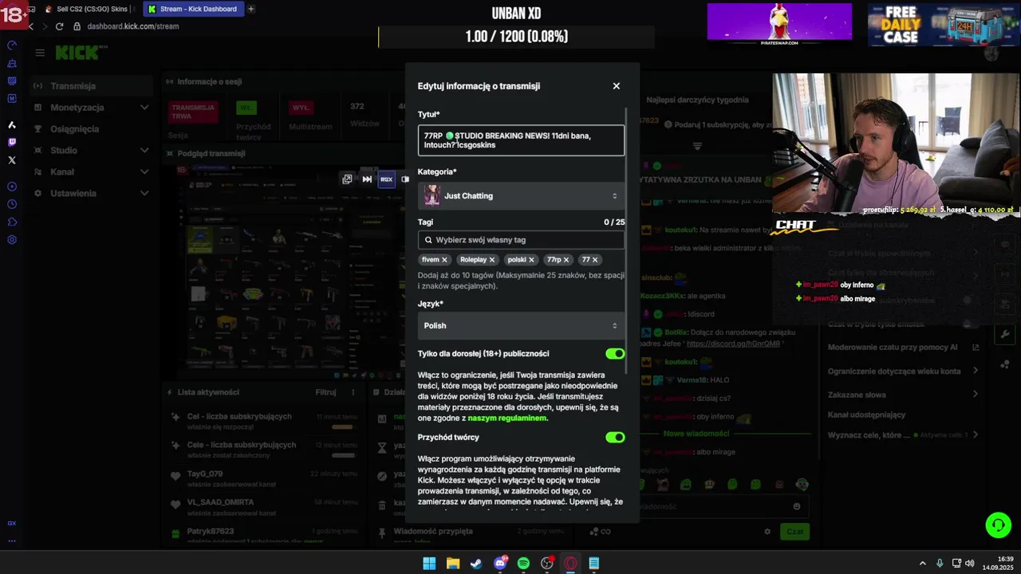Open browser sidebar history clock icon
Image resolution: width=1021 pixels, height=574 pixels.
point(12,204)
